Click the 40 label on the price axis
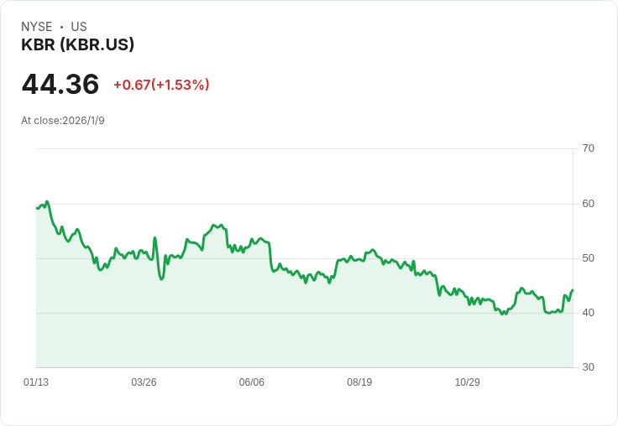This screenshot has height=426, width=618. coord(588,313)
